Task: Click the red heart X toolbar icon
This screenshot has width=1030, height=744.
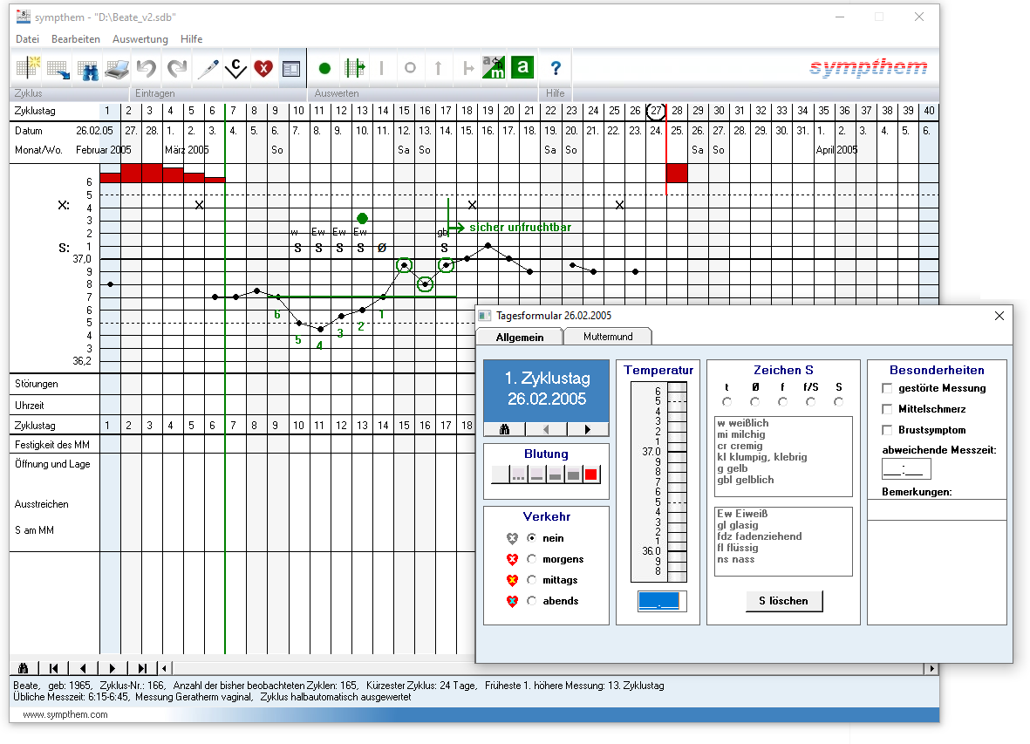Action: [x=263, y=68]
